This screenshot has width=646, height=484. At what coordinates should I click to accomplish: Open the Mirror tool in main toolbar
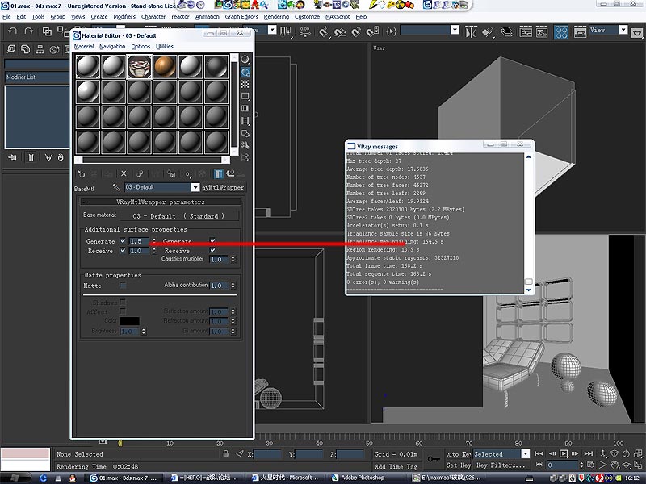click(x=471, y=31)
